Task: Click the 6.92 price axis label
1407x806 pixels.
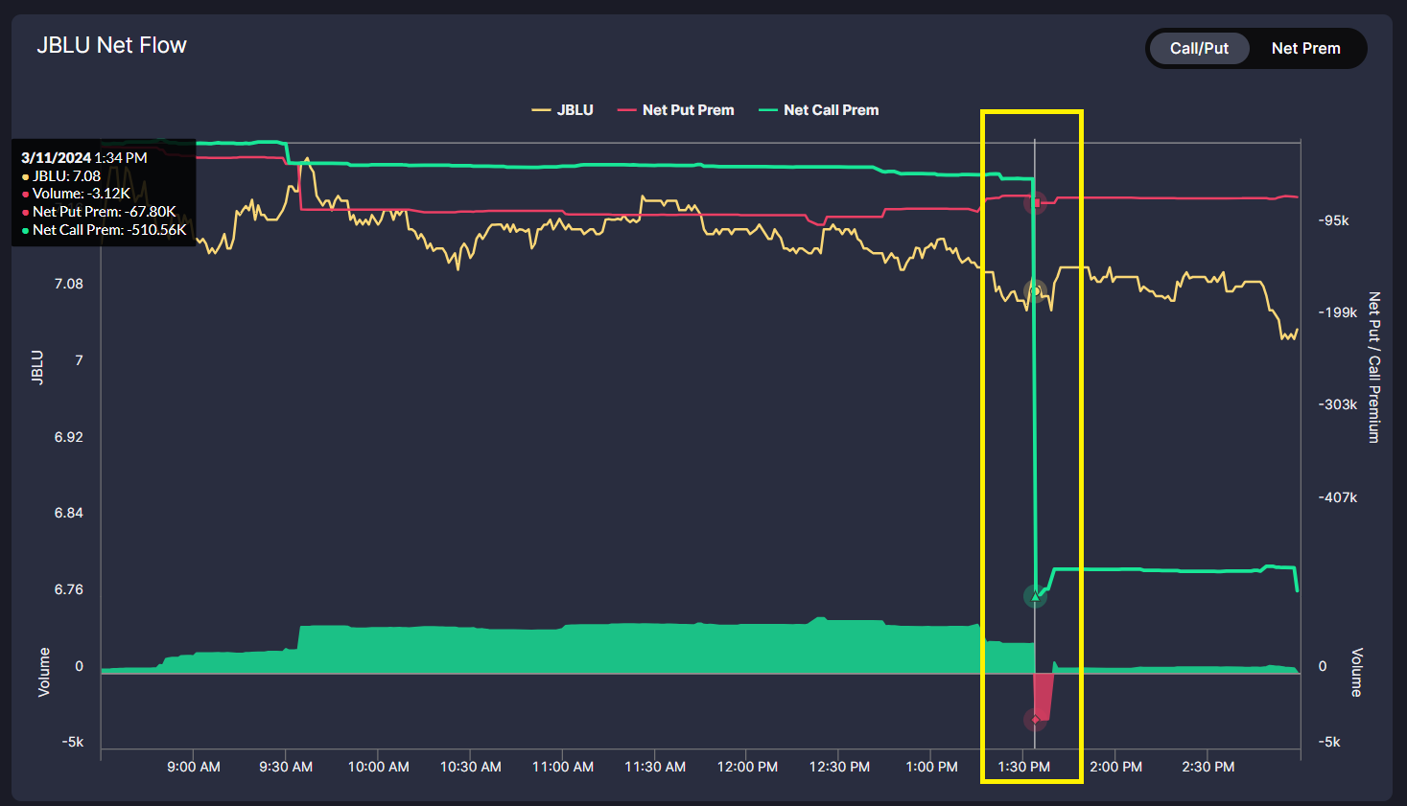Action: tap(68, 437)
